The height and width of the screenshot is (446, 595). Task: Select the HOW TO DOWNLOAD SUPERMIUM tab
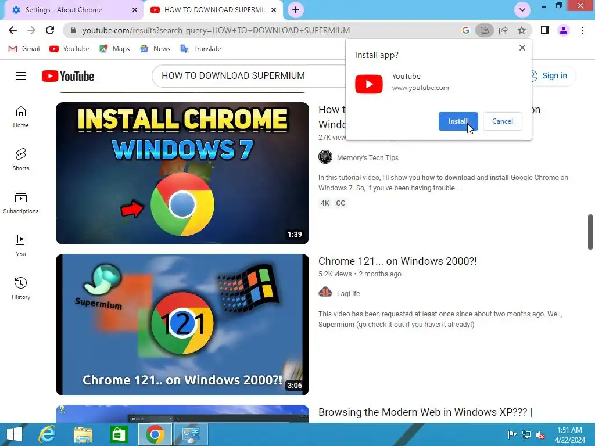click(214, 10)
